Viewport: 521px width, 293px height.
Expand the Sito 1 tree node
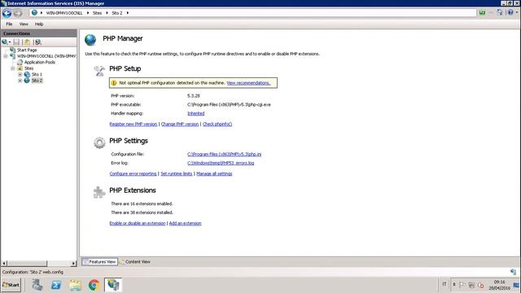(20, 74)
